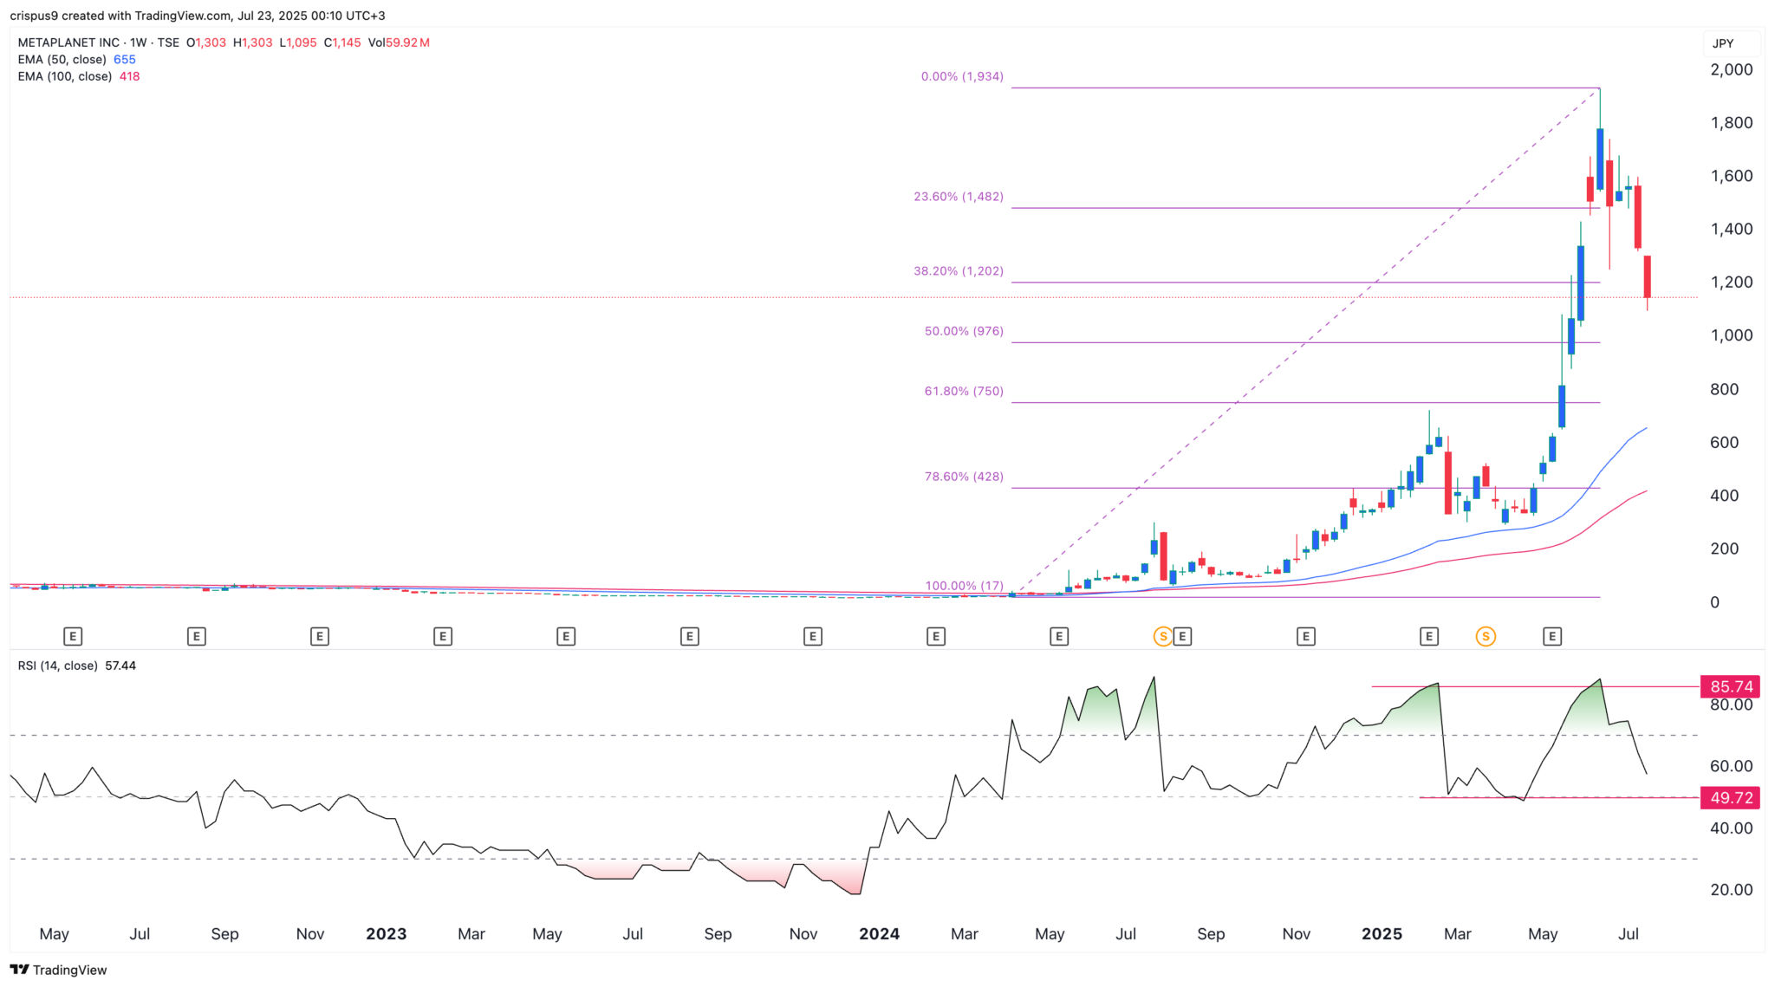Open the JPY currency selector
Screen dimensions: 1775x987
click(x=1731, y=43)
